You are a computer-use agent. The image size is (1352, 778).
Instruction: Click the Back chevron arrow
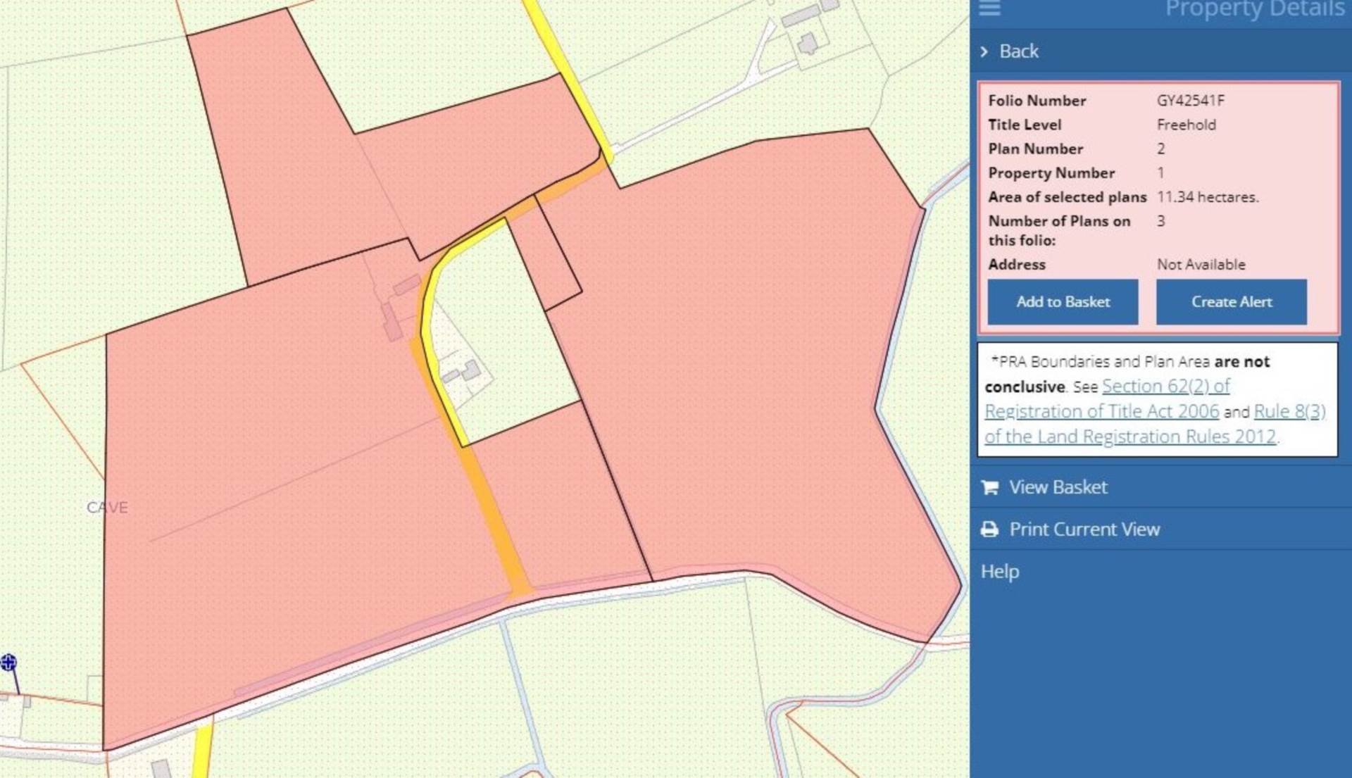pyautogui.click(x=984, y=51)
